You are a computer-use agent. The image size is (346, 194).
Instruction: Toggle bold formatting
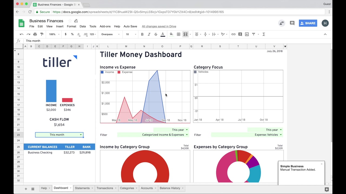point(142,34)
